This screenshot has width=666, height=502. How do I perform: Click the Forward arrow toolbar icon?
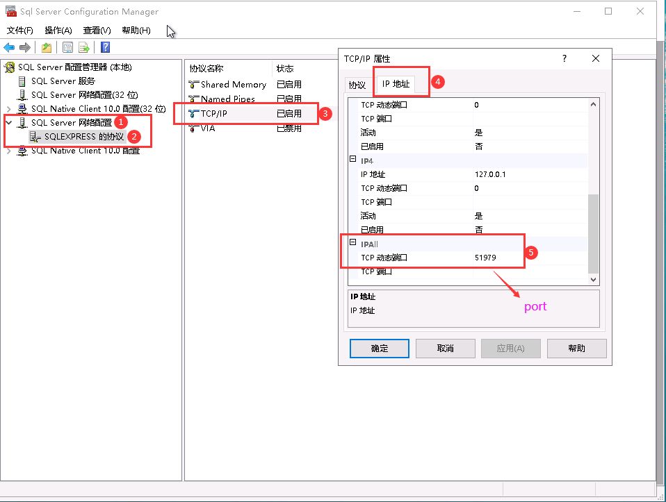25,47
